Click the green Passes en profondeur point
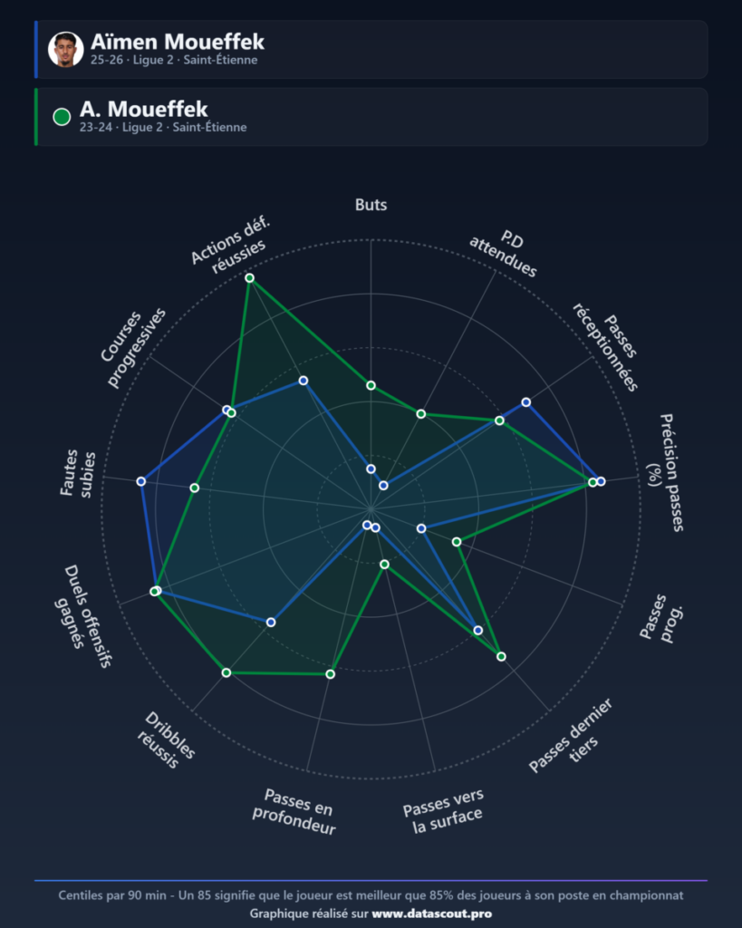The height and width of the screenshot is (928, 742). tap(331, 674)
